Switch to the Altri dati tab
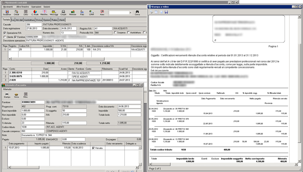This screenshot has height=172, width=303. 19,20
